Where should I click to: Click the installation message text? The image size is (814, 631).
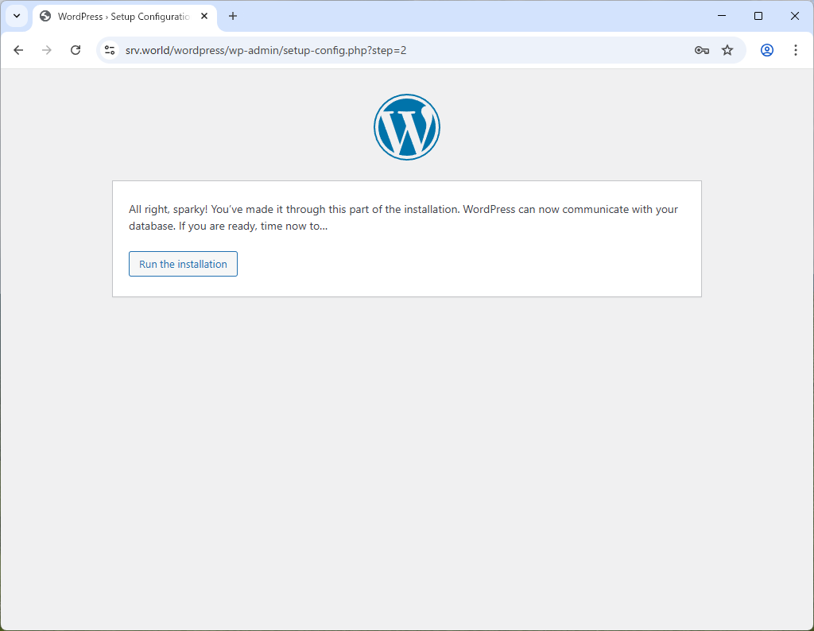click(403, 217)
